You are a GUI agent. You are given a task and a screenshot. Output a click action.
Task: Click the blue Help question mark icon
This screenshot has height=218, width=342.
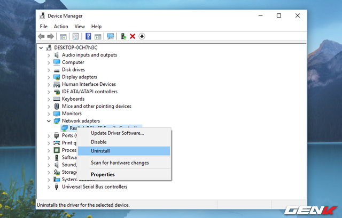pos(88,36)
